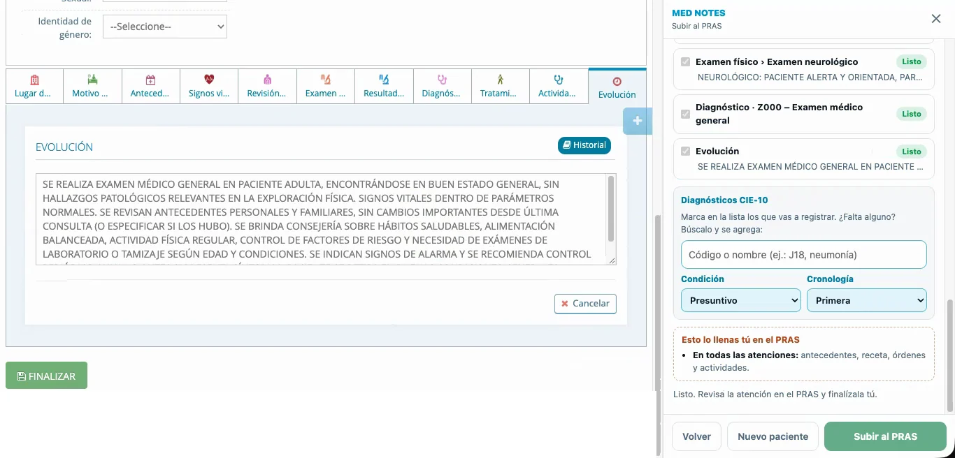Click the blue plus button beside Evolución panel

click(638, 121)
